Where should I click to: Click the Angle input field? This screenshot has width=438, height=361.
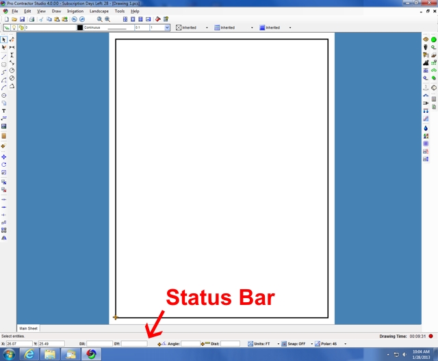190,344
